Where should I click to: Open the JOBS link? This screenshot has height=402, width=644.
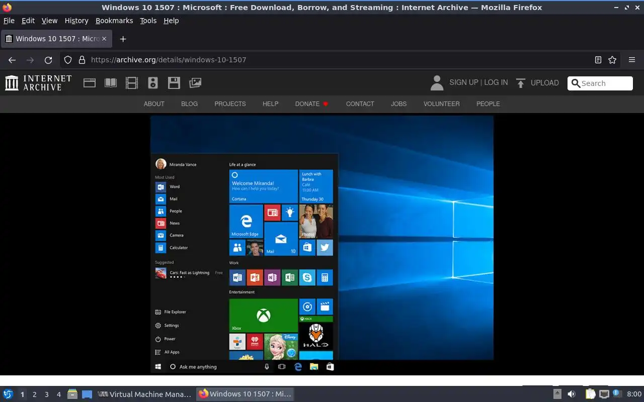tap(398, 104)
